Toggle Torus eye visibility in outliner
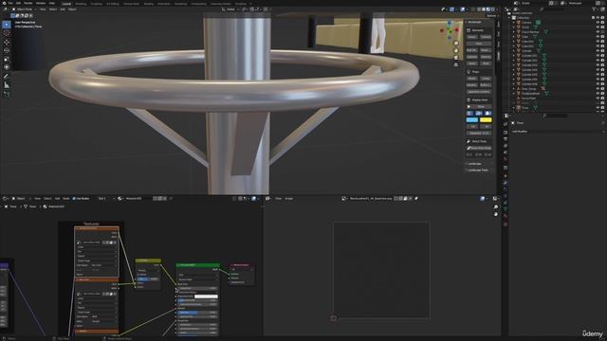 pos(598,108)
